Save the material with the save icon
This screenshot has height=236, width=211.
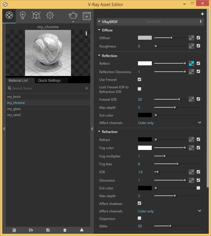pos(48,230)
